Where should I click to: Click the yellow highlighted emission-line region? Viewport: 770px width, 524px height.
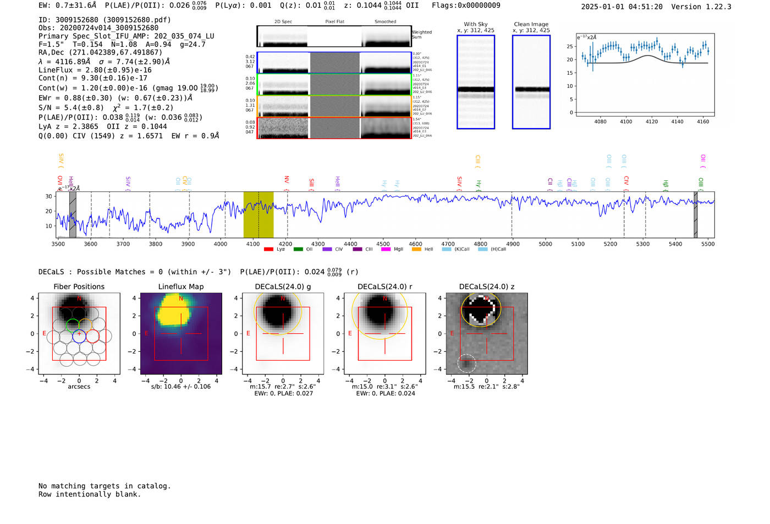click(258, 214)
